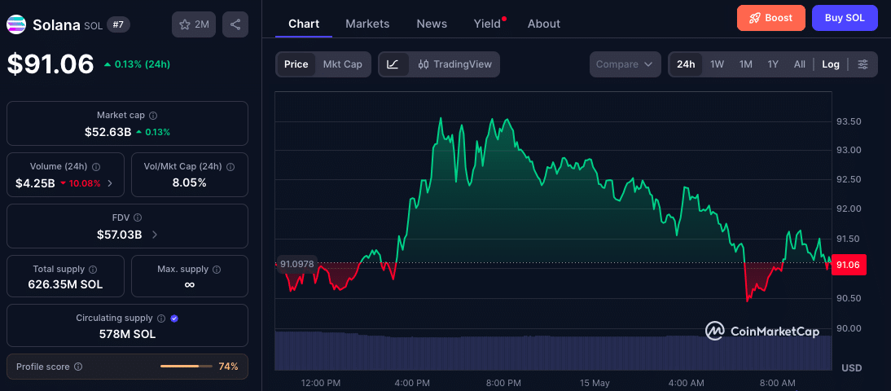
Task: Click the Profile score progress bar
Action: click(x=187, y=367)
